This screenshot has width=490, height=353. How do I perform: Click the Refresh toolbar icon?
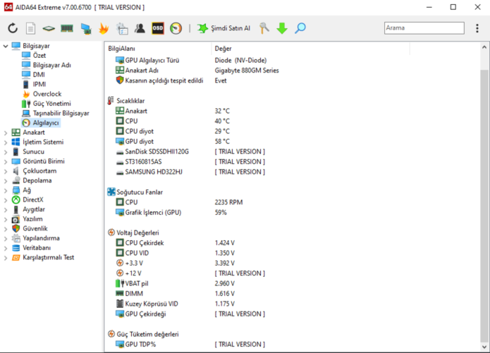tap(13, 28)
